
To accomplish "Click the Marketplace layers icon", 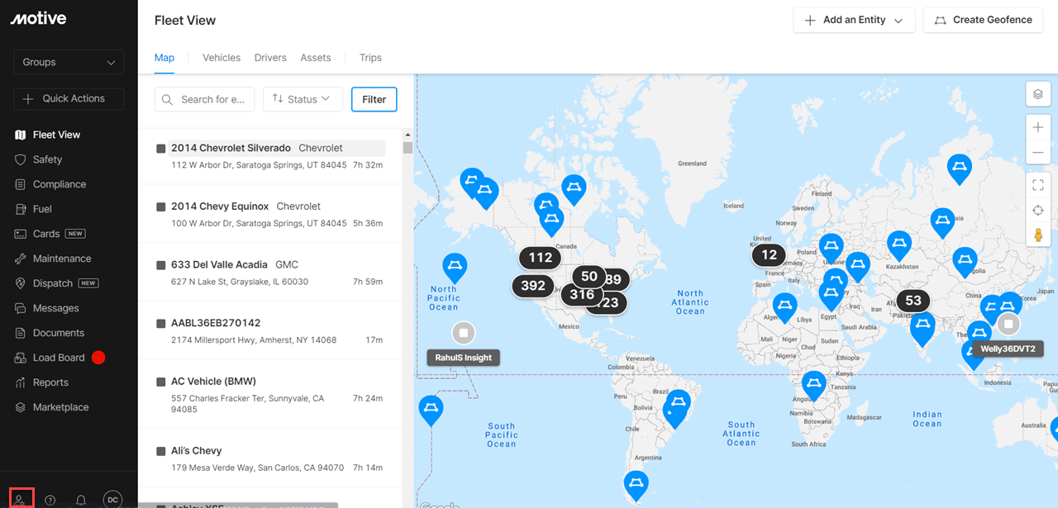I will tap(21, 407).
